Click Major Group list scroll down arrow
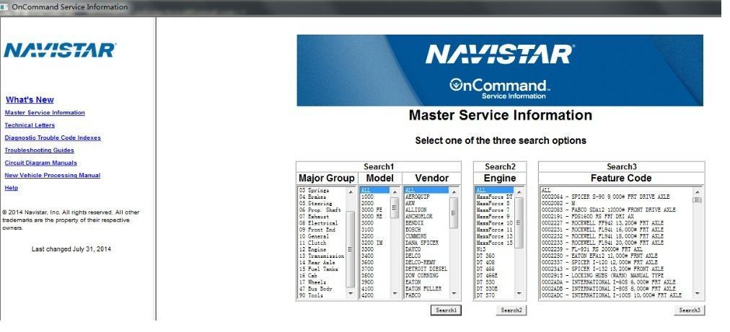Image resolution: width=730 pixels, height=332 pixels. [x=351, y=295]
